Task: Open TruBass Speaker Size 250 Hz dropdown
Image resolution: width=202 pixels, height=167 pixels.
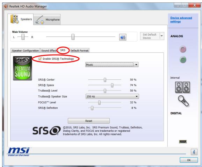Action: (x=112, y=96)
